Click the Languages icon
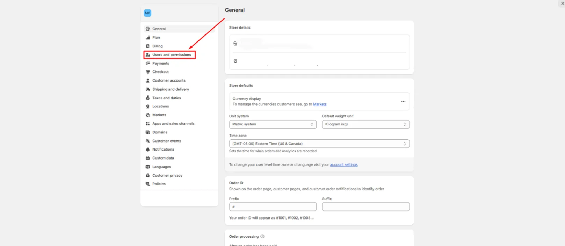565x246 pixels. tap(148, 167)
